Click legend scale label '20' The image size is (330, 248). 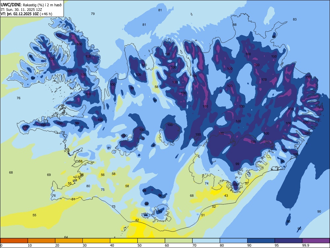click(57, 245)
